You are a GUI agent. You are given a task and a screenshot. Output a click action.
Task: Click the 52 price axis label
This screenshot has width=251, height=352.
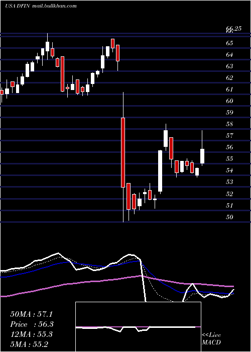(x=229, y=194)
